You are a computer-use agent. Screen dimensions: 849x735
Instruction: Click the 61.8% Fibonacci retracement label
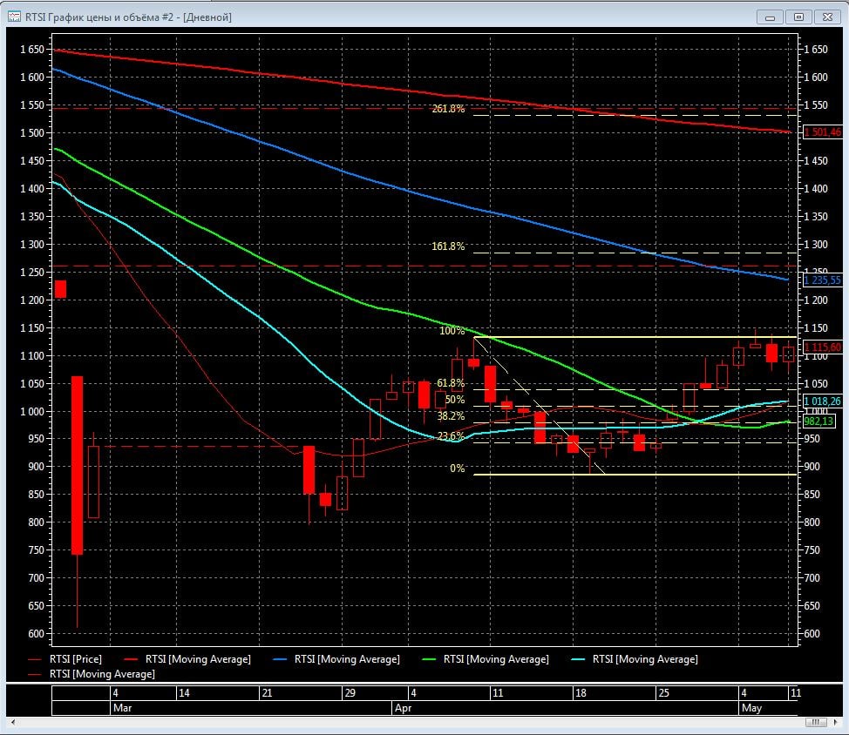451,383
